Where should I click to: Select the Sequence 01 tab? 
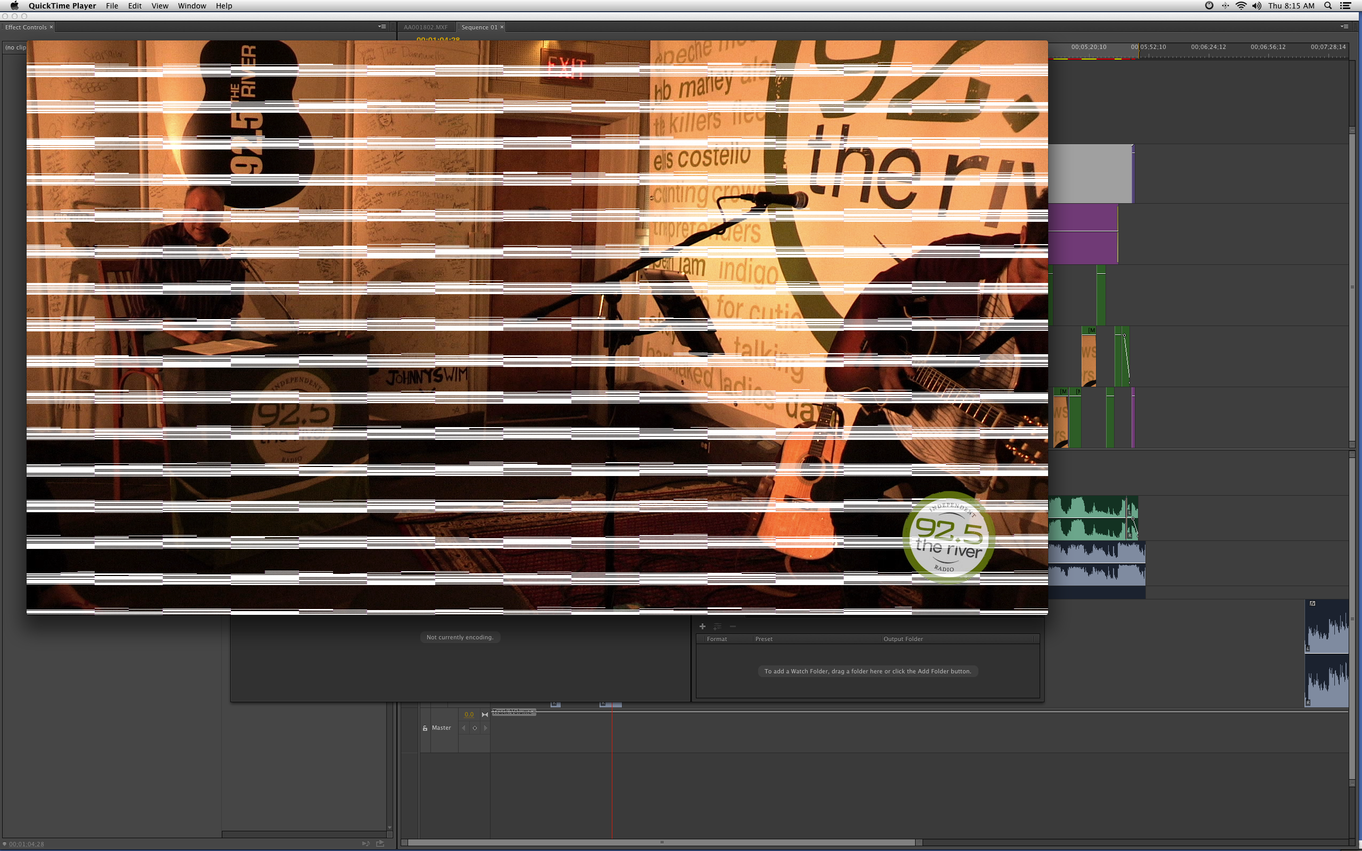(x=479, y=27)
